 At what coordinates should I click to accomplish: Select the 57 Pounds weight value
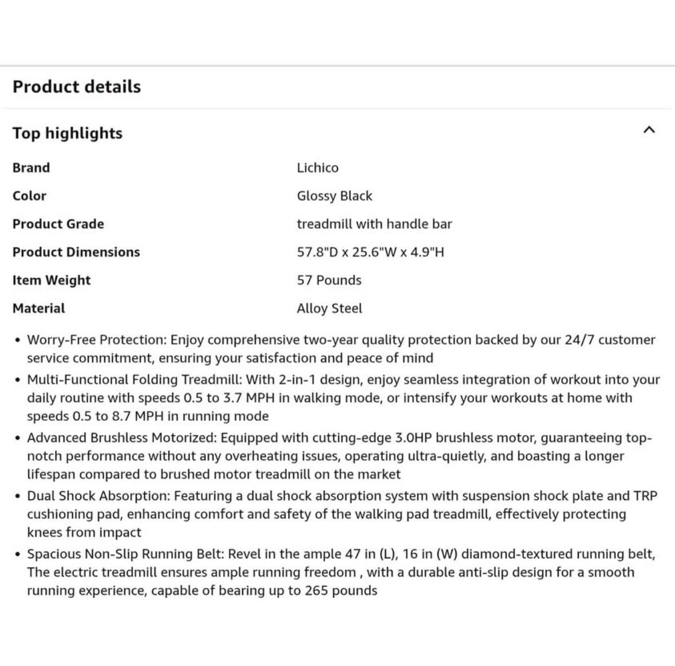coord(329,280)
